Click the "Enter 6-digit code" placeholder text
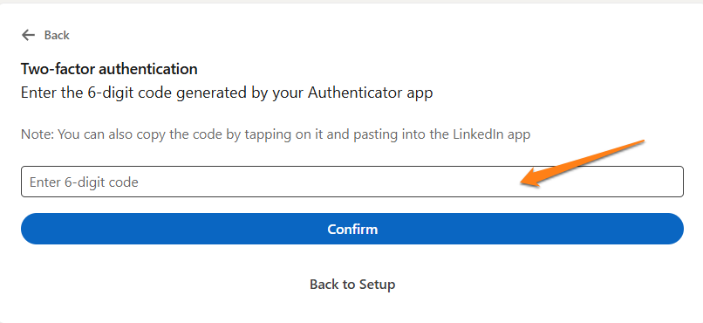The width and height of the screenshot is (703, 323). pyautogui.click(x=84, y=182)
